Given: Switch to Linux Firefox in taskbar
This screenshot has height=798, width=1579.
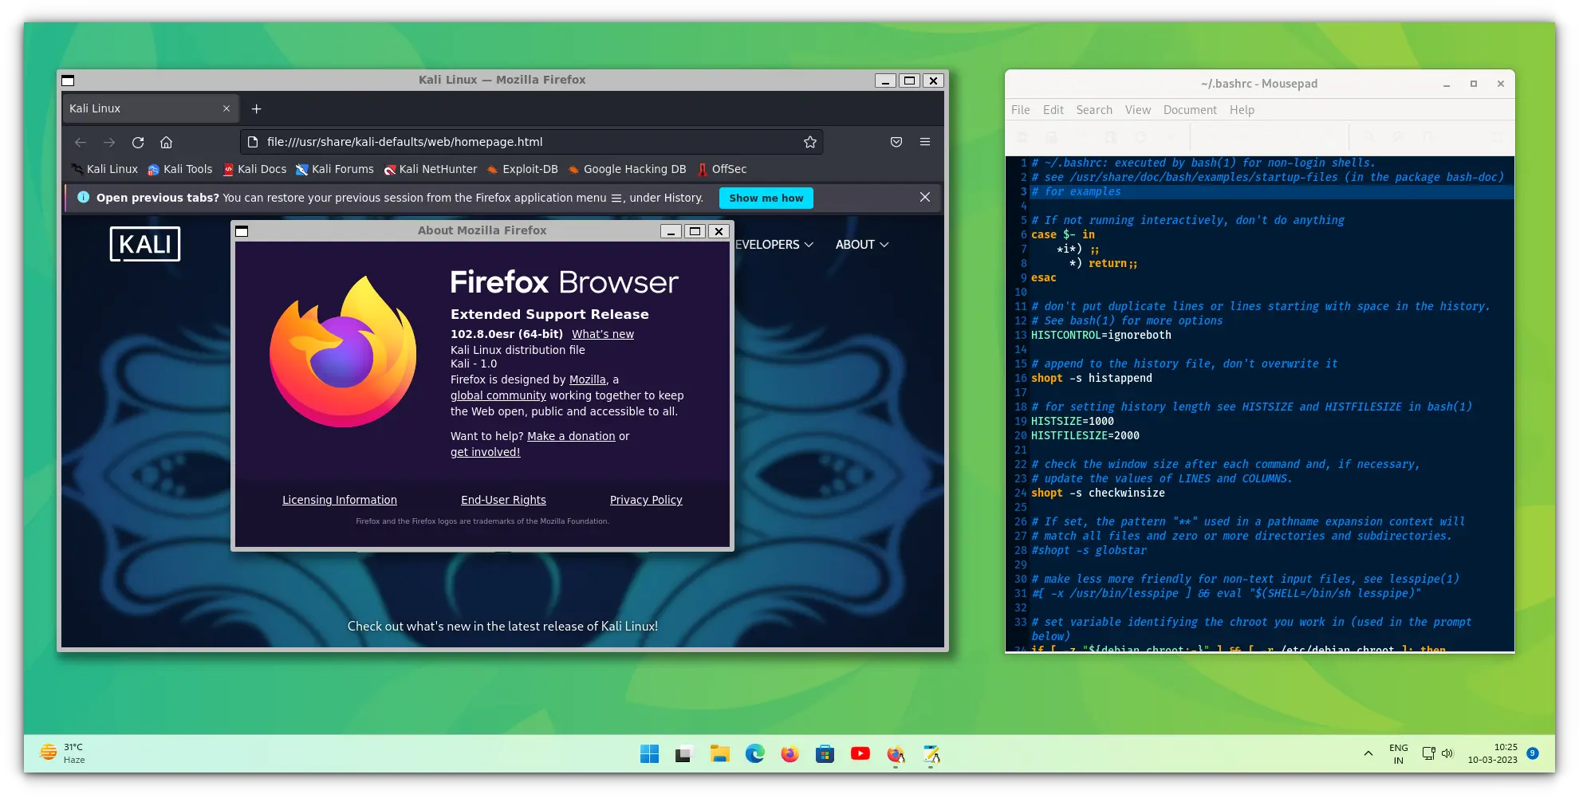Looking at the screenshot, I should click(896, 754).
